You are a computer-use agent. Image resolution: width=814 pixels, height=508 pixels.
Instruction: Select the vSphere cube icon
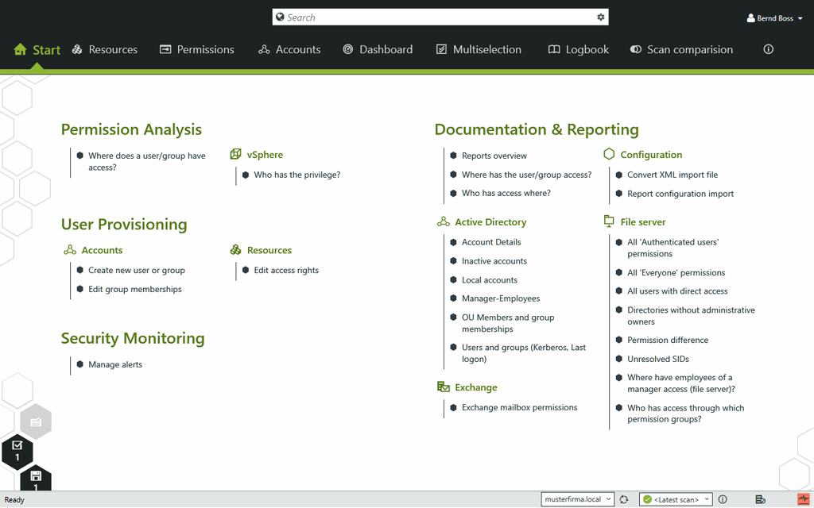click(235, 154)
